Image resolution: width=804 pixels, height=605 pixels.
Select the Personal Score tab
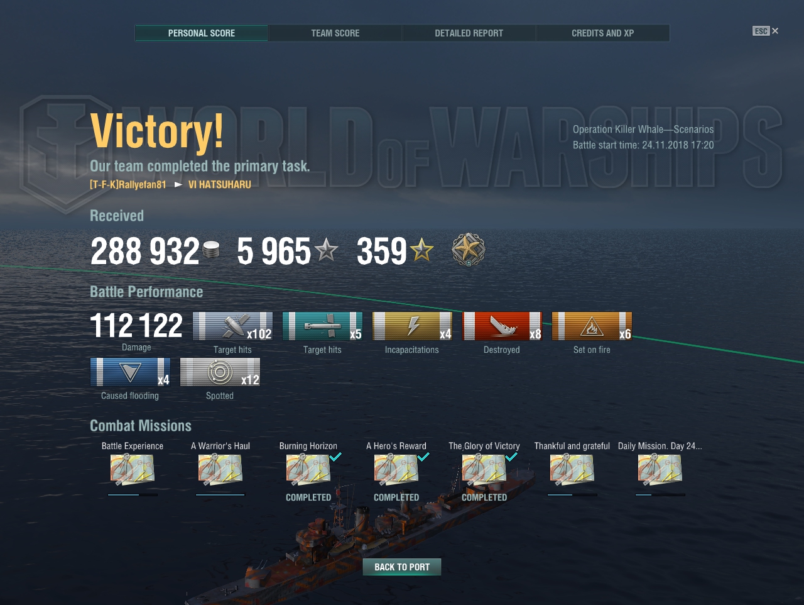(x=202, y=33)
